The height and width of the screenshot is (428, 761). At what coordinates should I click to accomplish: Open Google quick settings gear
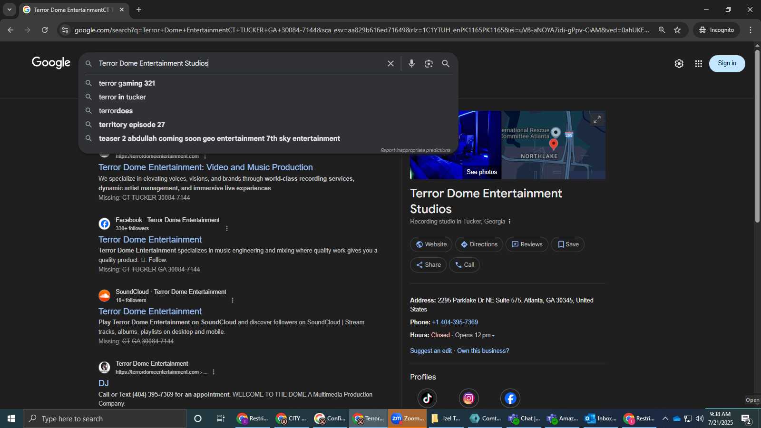[x=679, y=63]
